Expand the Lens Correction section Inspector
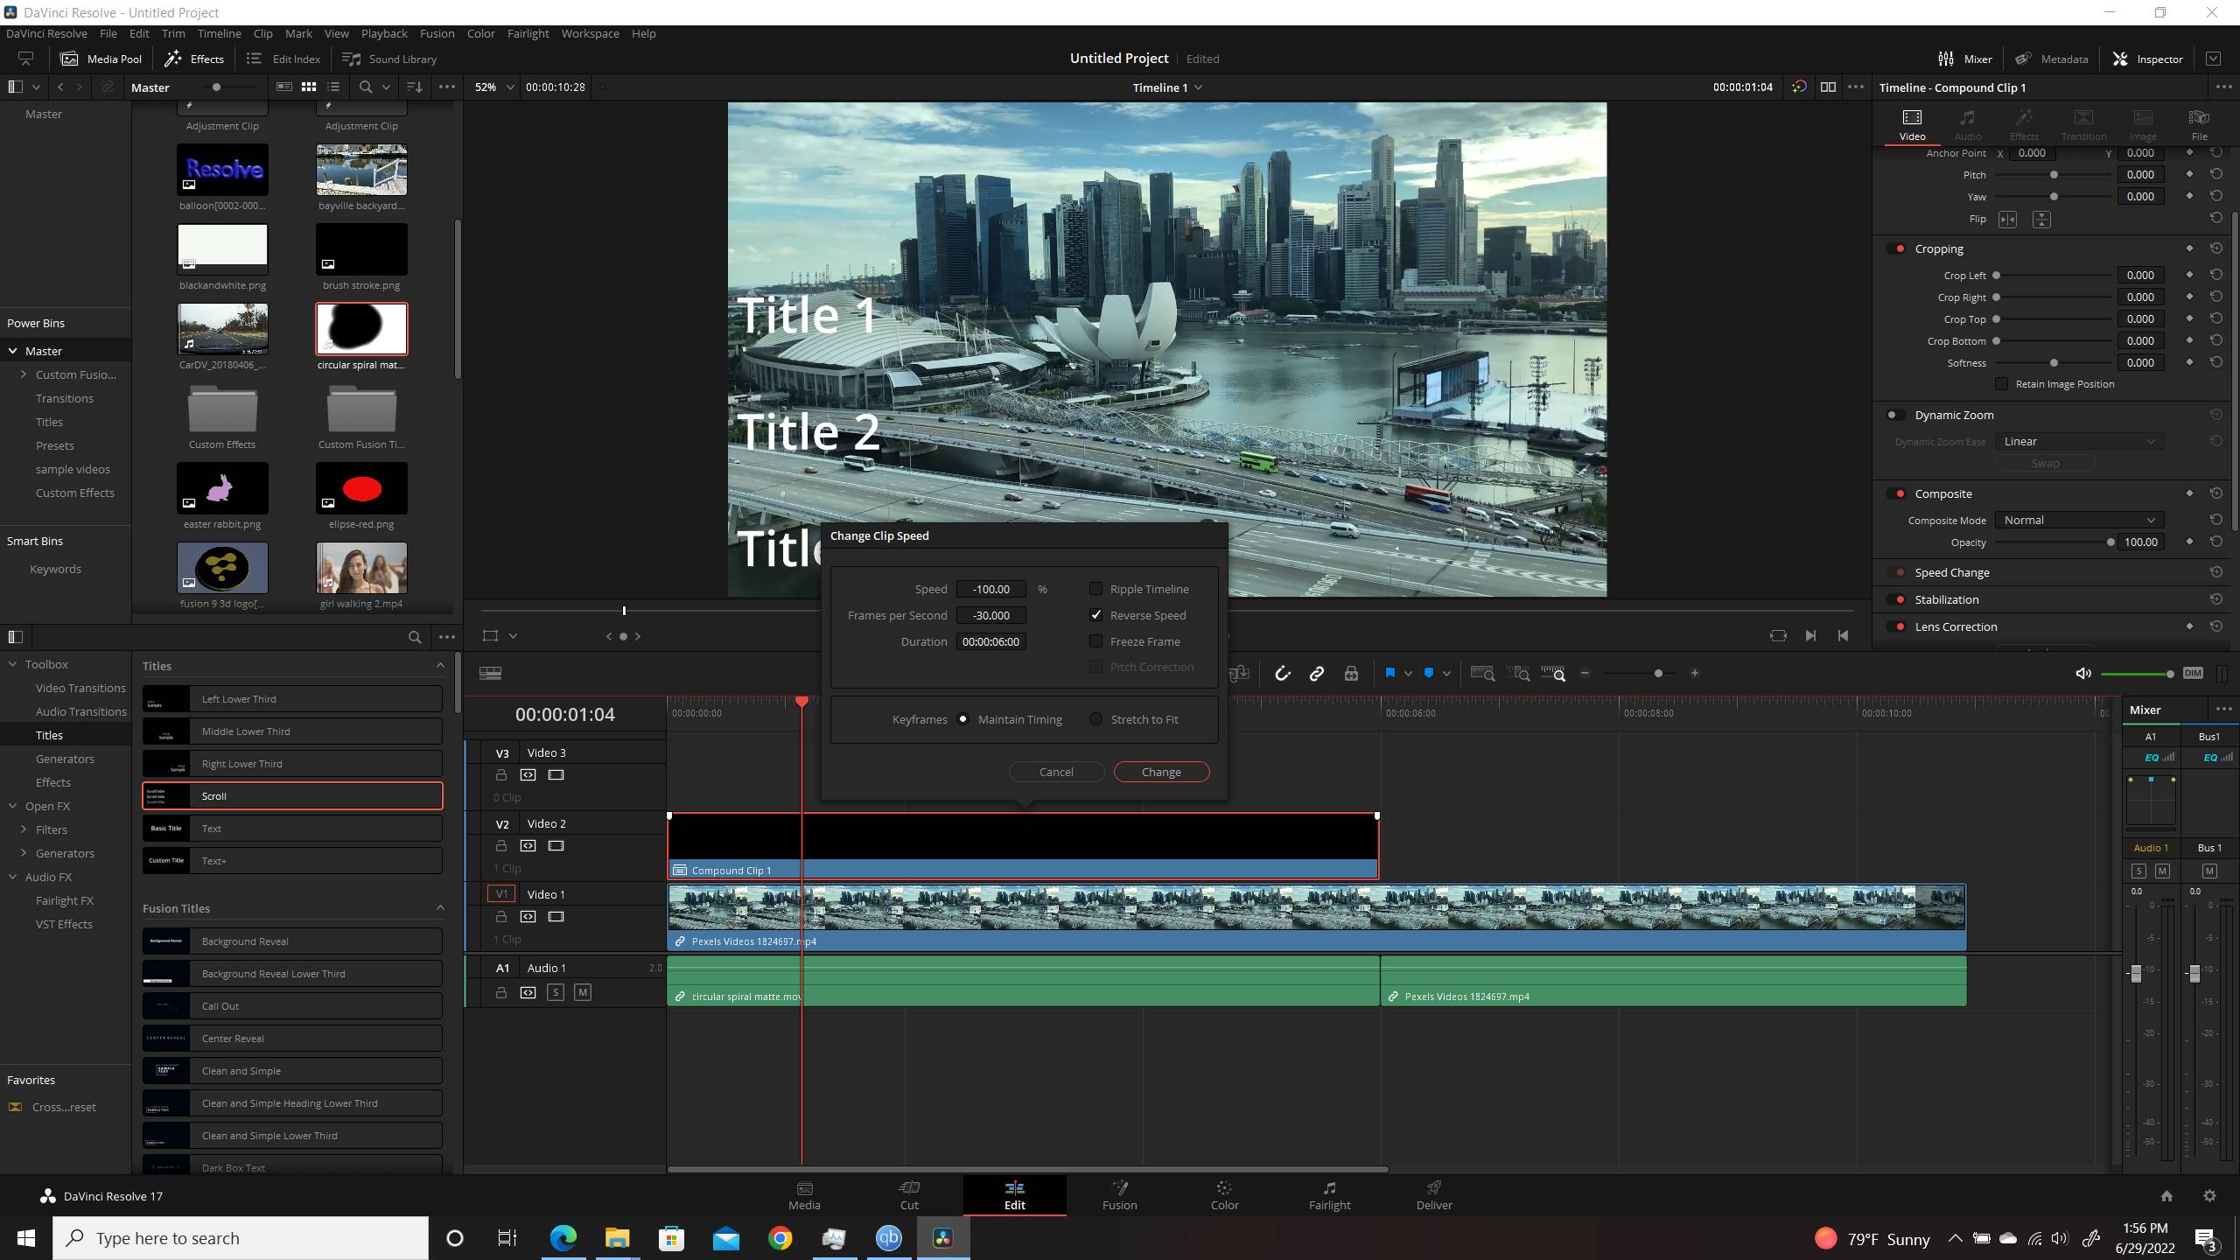 pos(1956,626)
